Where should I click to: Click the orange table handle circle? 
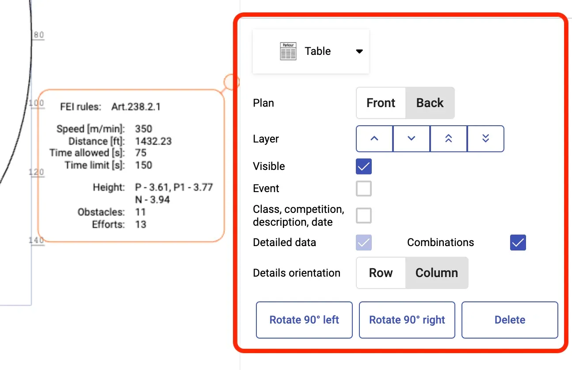(x=231, y=82)
